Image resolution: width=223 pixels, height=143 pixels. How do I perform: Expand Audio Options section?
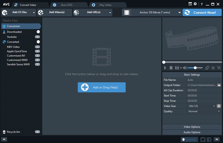(192, 132)
